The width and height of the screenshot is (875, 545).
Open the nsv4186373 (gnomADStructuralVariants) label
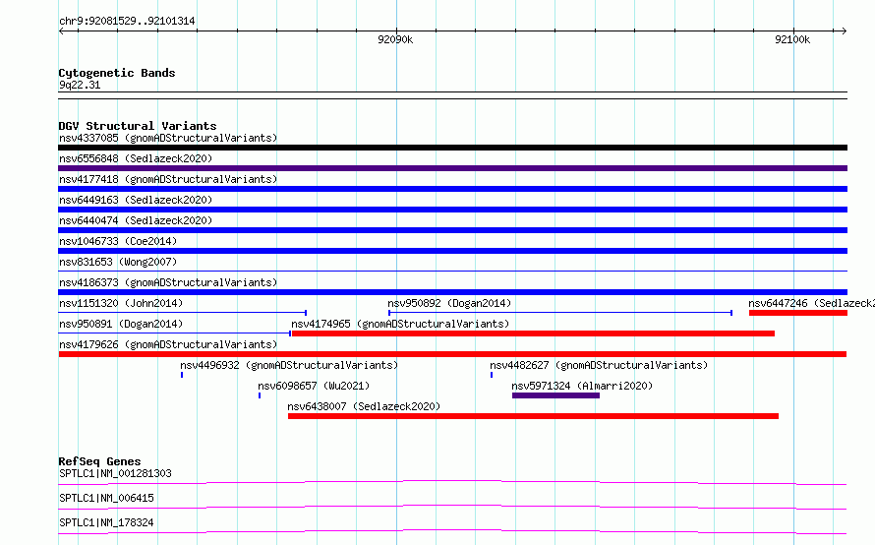coord(168,282)
